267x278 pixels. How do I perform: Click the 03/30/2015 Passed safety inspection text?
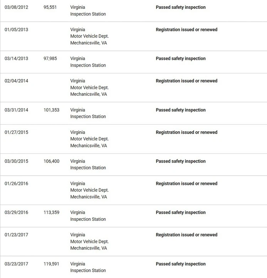tap(181, 161)
